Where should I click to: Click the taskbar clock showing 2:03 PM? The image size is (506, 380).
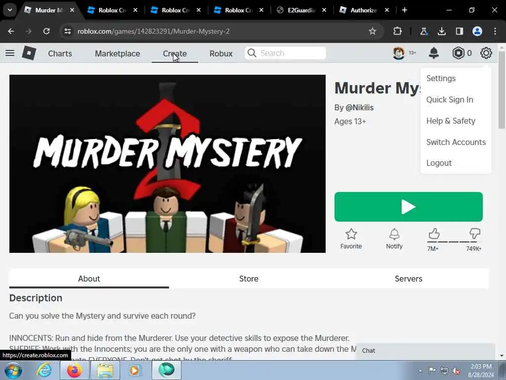pyautogui.click(x=481, y=371)
